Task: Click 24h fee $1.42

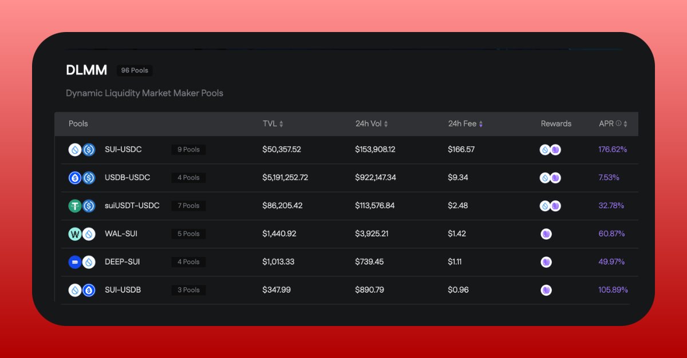Action: pyautogui.click(x=457, y=233)
